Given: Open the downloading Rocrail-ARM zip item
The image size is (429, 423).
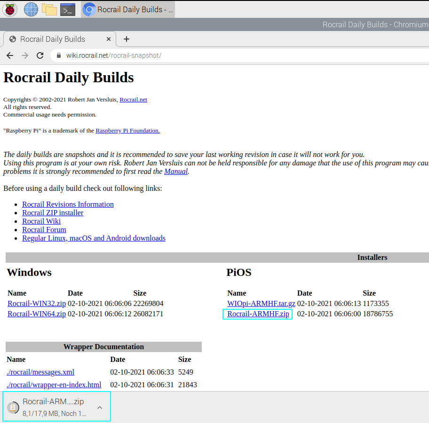Looking at the screenshot, I should 53,407.
